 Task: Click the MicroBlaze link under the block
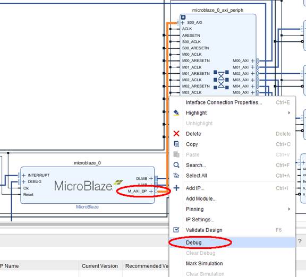click(87, 207)
